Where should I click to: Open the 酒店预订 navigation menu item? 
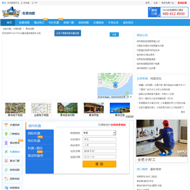coord(39,23)
